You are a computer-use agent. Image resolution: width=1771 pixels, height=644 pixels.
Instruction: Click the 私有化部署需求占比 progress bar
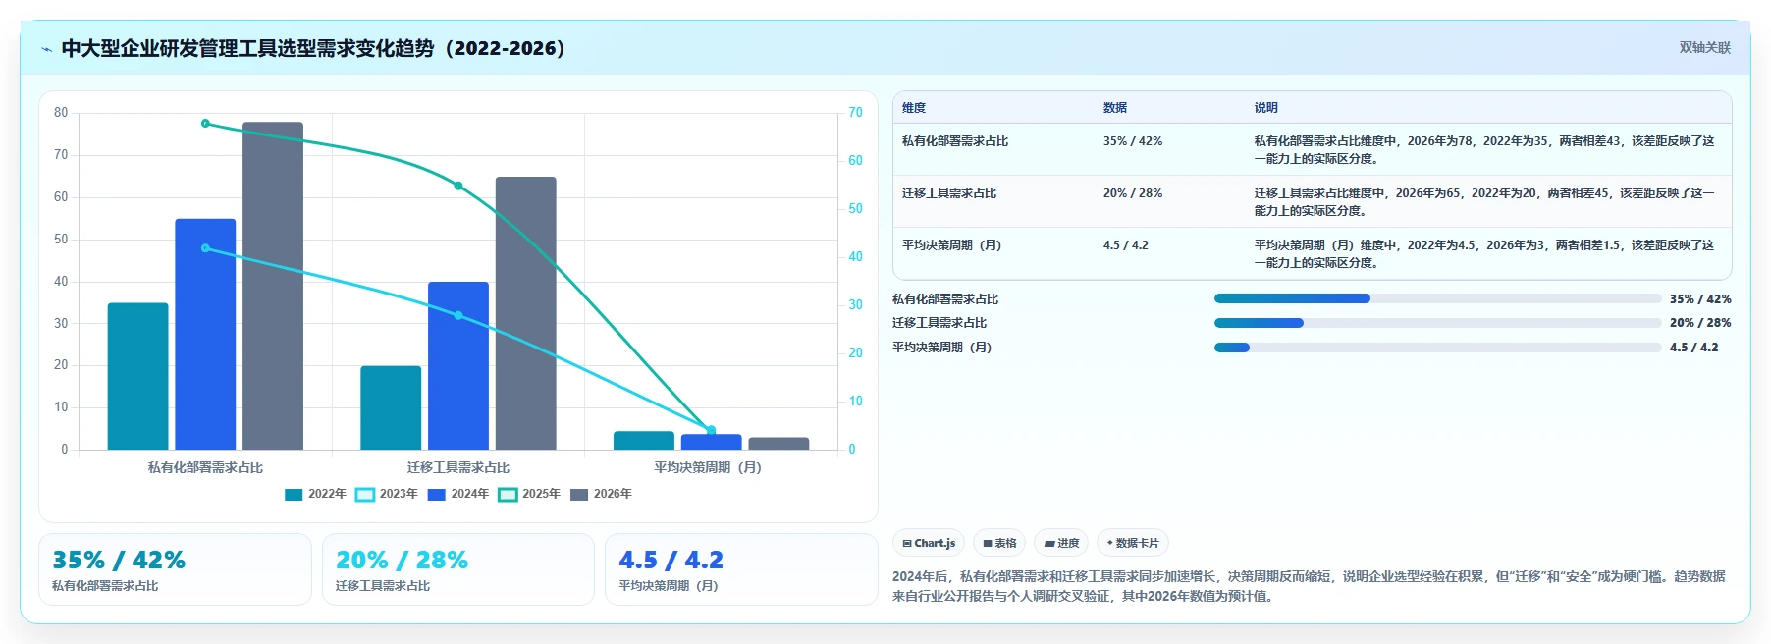click(1437, 298)
